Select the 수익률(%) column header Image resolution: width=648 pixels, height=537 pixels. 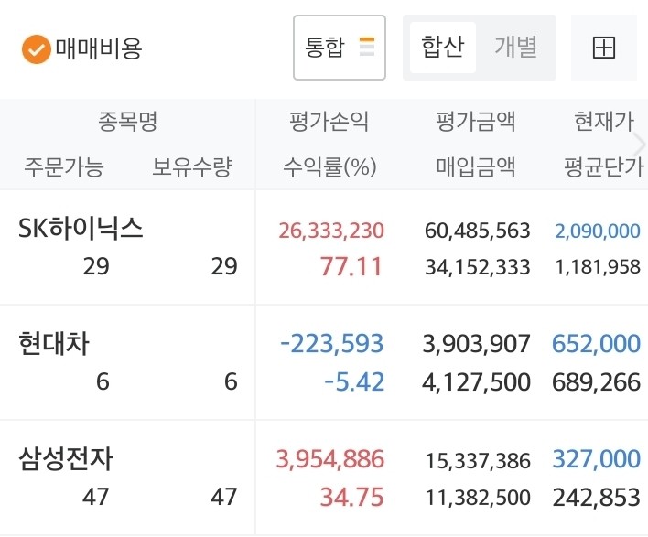point(329,166)
